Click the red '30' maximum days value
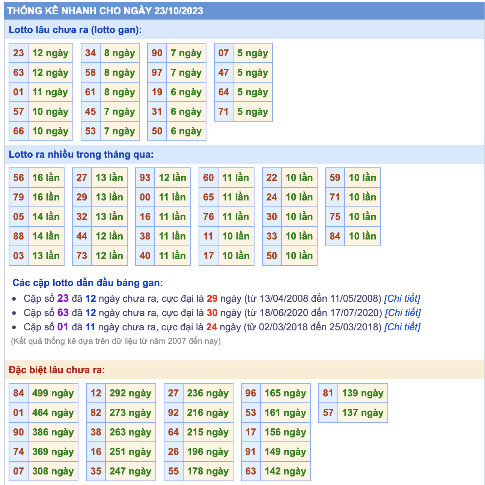485x485 pixels. pyautogui.click(x=212, y=313)
